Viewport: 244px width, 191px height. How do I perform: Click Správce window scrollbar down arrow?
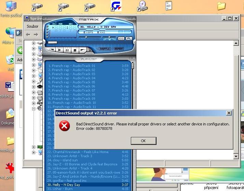tap(236, 156)
